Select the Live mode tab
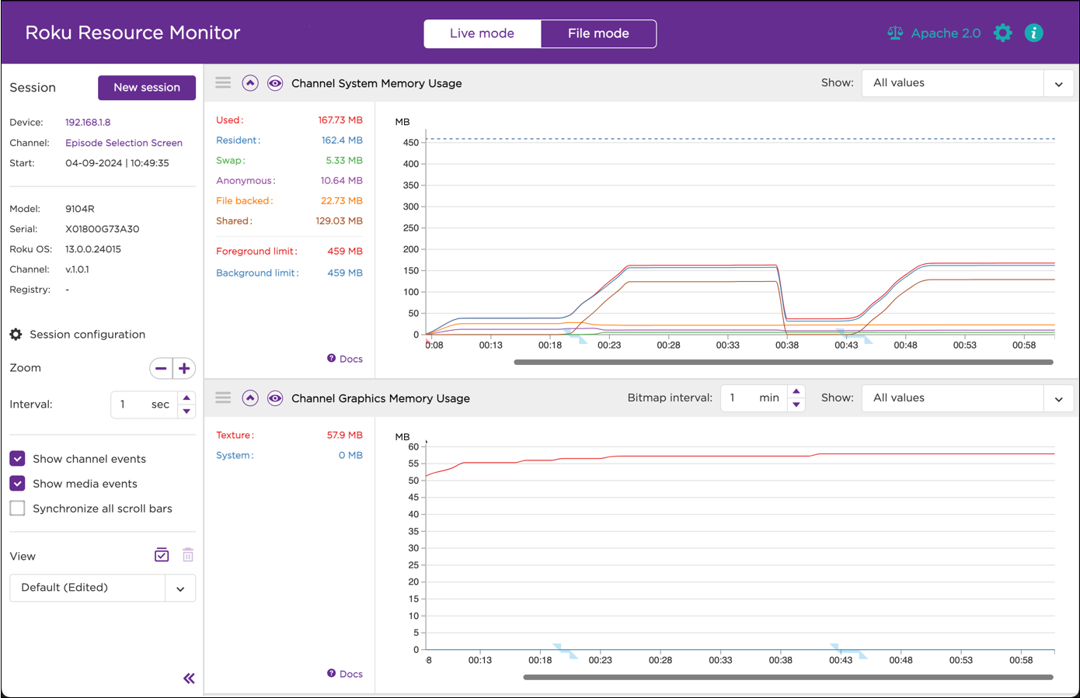Image resolution: width=1080 pixels, height=698 pixels. tap(483, 33)
